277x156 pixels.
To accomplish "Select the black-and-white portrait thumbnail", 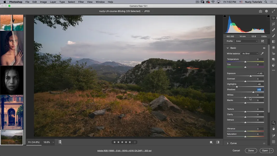I will click(12, 80).
